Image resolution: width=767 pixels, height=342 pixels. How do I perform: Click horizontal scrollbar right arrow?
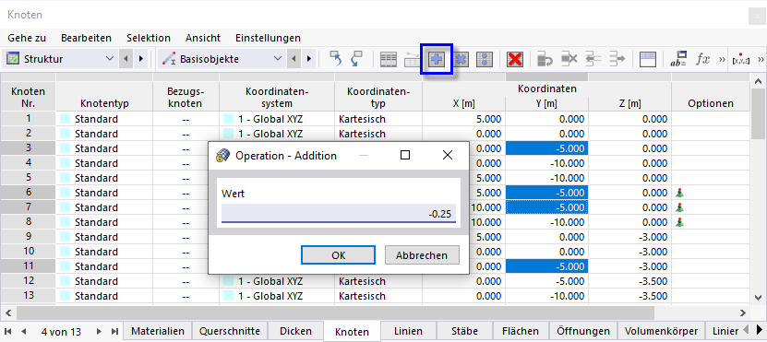[x=743, y=313]
